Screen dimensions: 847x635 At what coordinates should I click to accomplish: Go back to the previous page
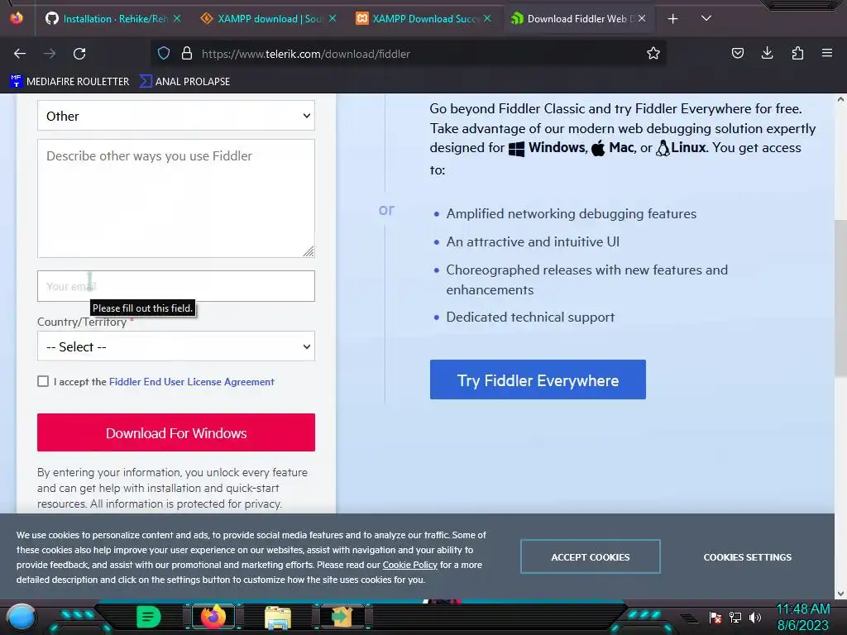pos(20,54)
